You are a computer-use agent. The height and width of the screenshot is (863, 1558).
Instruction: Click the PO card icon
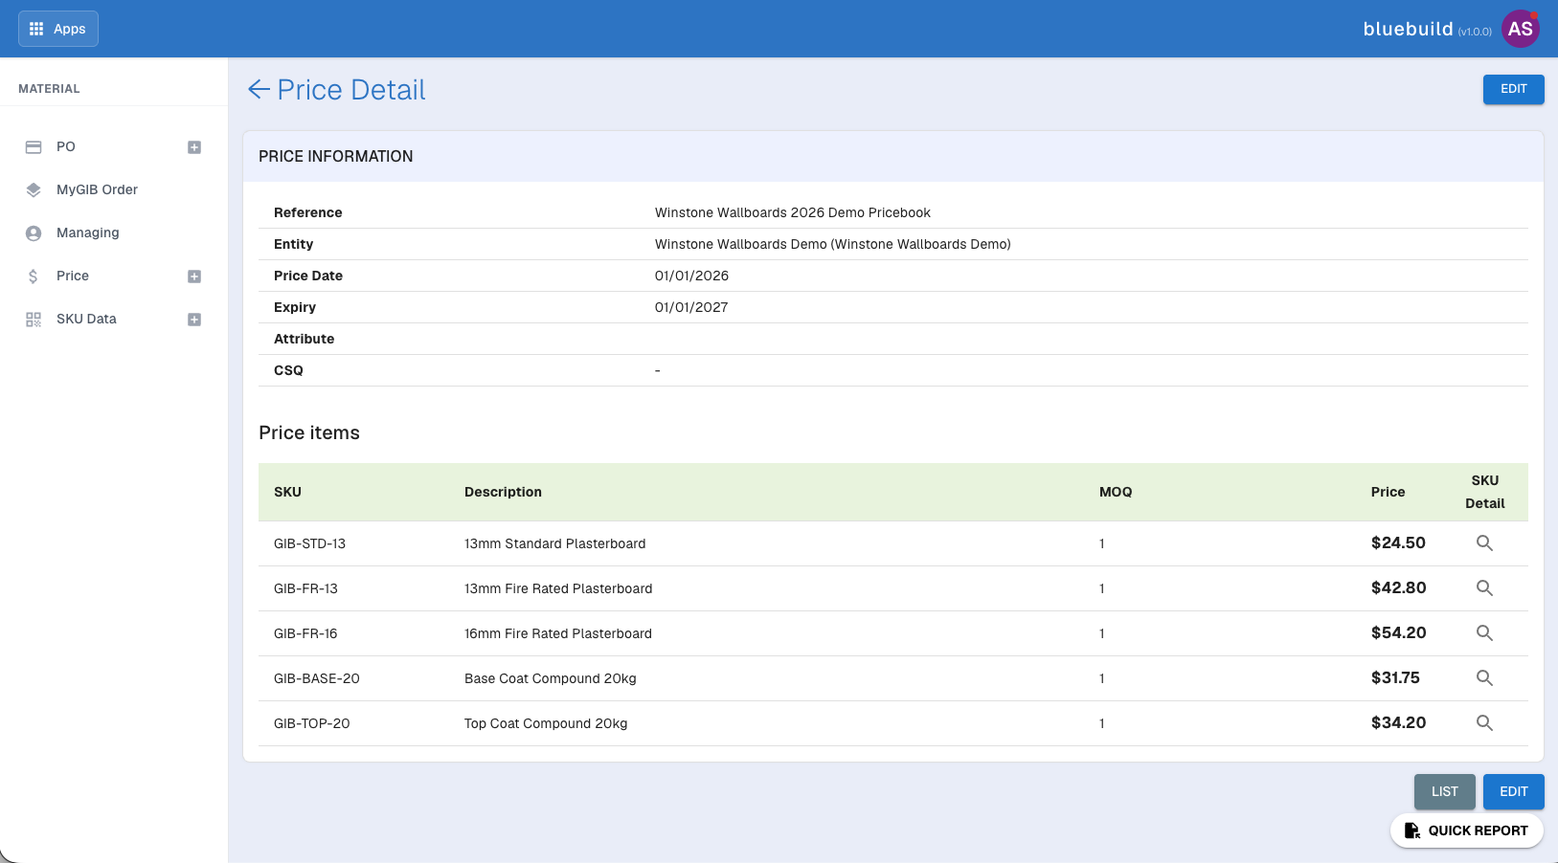point(34,147)
